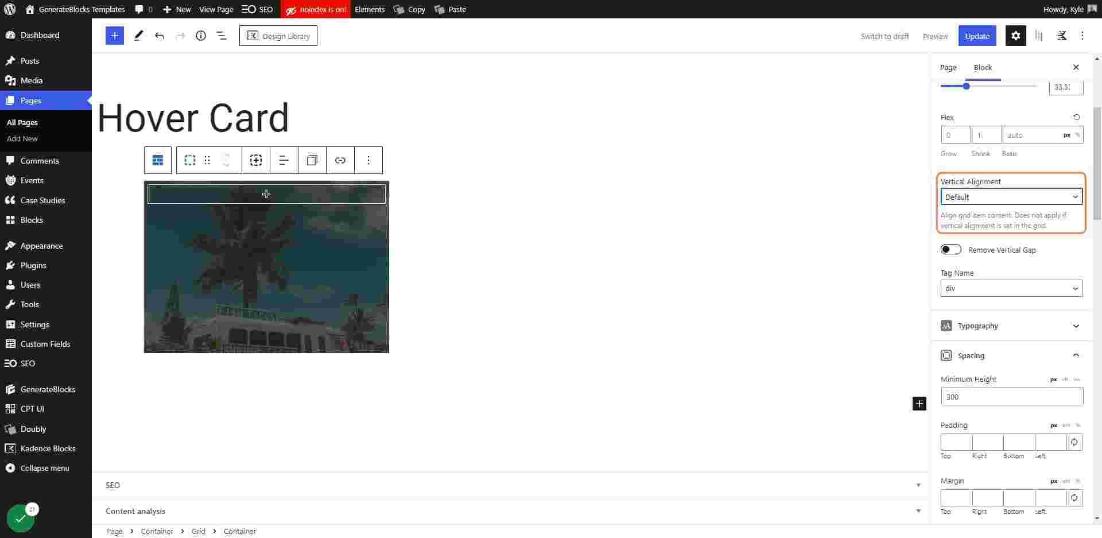
Task: Click the Update button
Action: tap(977, 36)
